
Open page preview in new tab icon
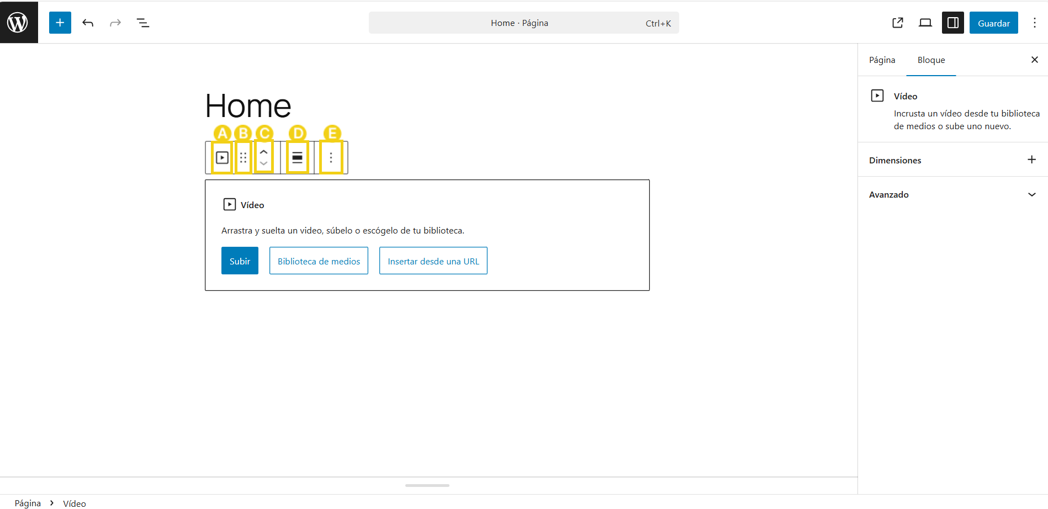[x=898, y=23]
